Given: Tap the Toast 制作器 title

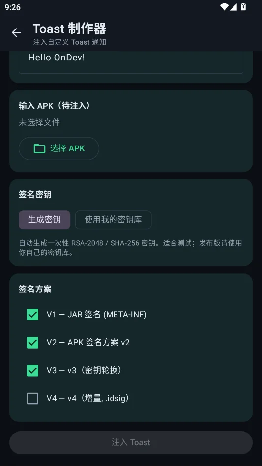Looking at the screenshot, I should point(69,29).
